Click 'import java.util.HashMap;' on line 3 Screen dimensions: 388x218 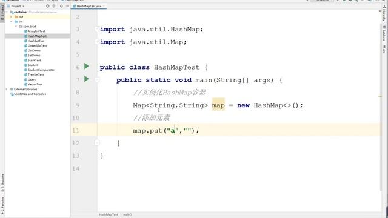coord(152,30)
